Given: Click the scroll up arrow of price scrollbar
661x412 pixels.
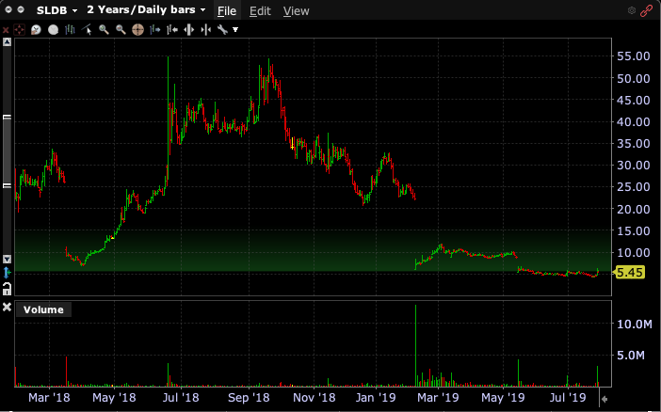Looking at the screenshot, I should coord(8,41).
